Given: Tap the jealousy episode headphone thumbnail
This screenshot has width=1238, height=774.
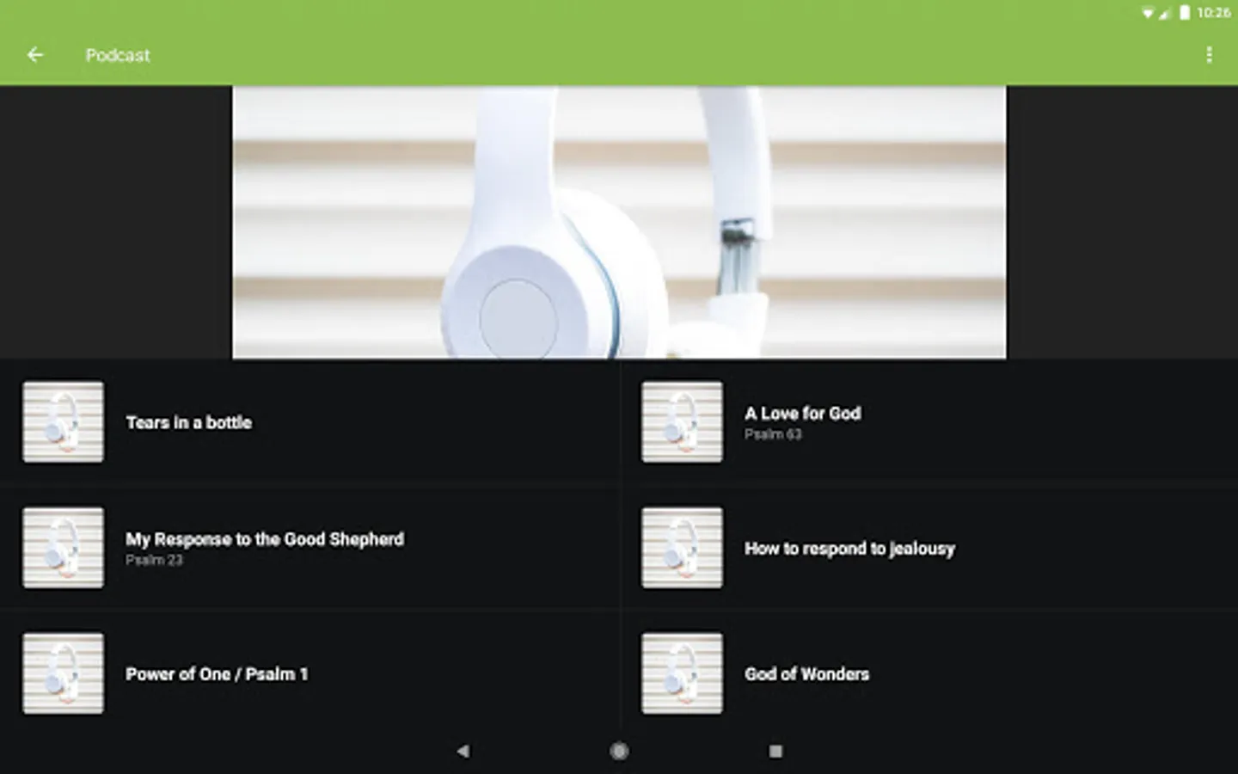Looking at the screenshot, I should 682,548.
